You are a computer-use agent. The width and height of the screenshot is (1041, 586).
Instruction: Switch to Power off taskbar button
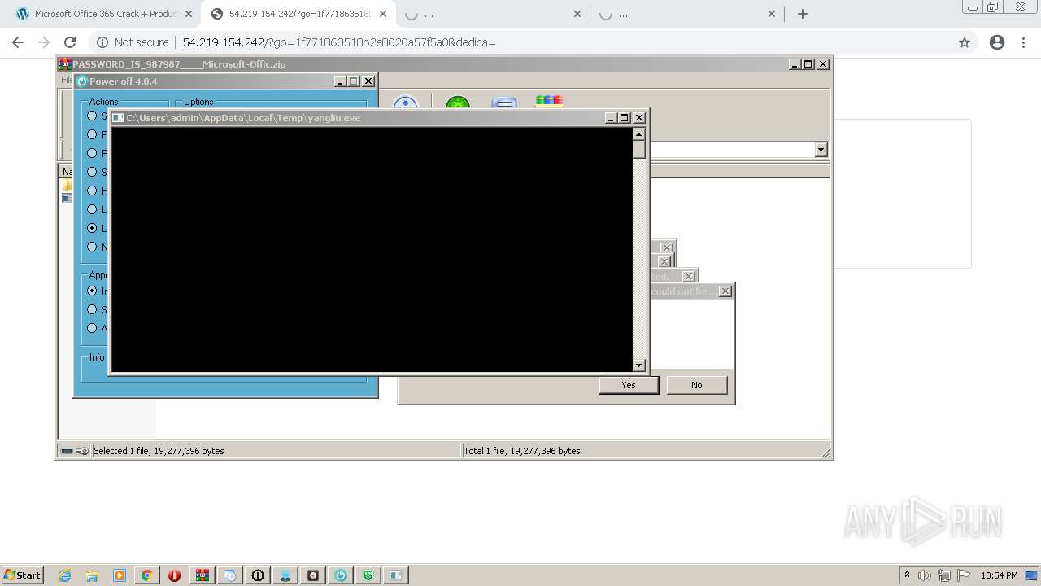tap(340, 575)
